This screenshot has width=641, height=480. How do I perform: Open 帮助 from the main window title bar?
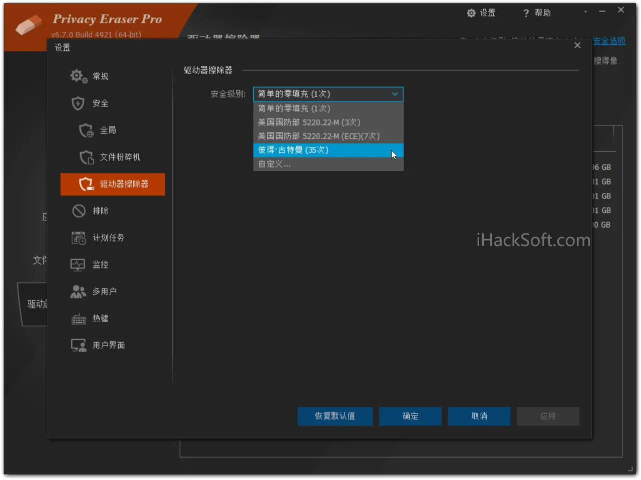pos(537,13)
